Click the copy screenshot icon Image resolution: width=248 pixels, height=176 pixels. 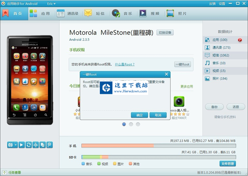[x=43, y=145]
